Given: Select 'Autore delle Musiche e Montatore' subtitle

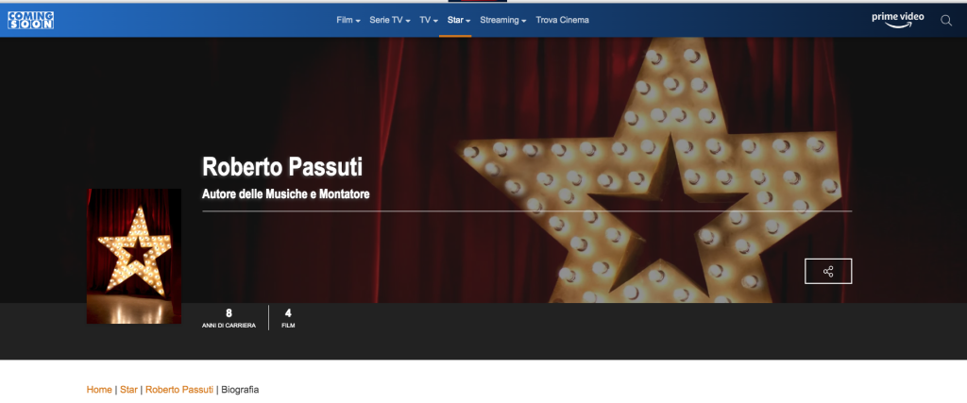Looking at the screenshot, I should coord(286,194).
